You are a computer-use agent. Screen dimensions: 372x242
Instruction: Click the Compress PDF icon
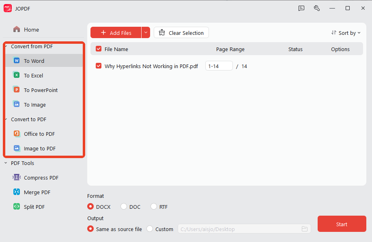coord(17,177)
